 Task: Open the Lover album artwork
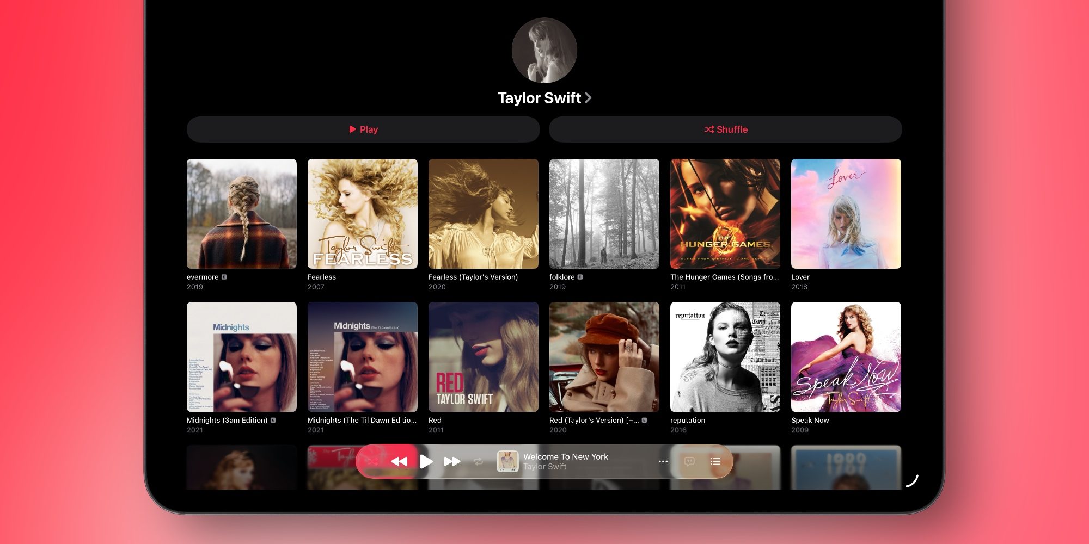point(846,214)
